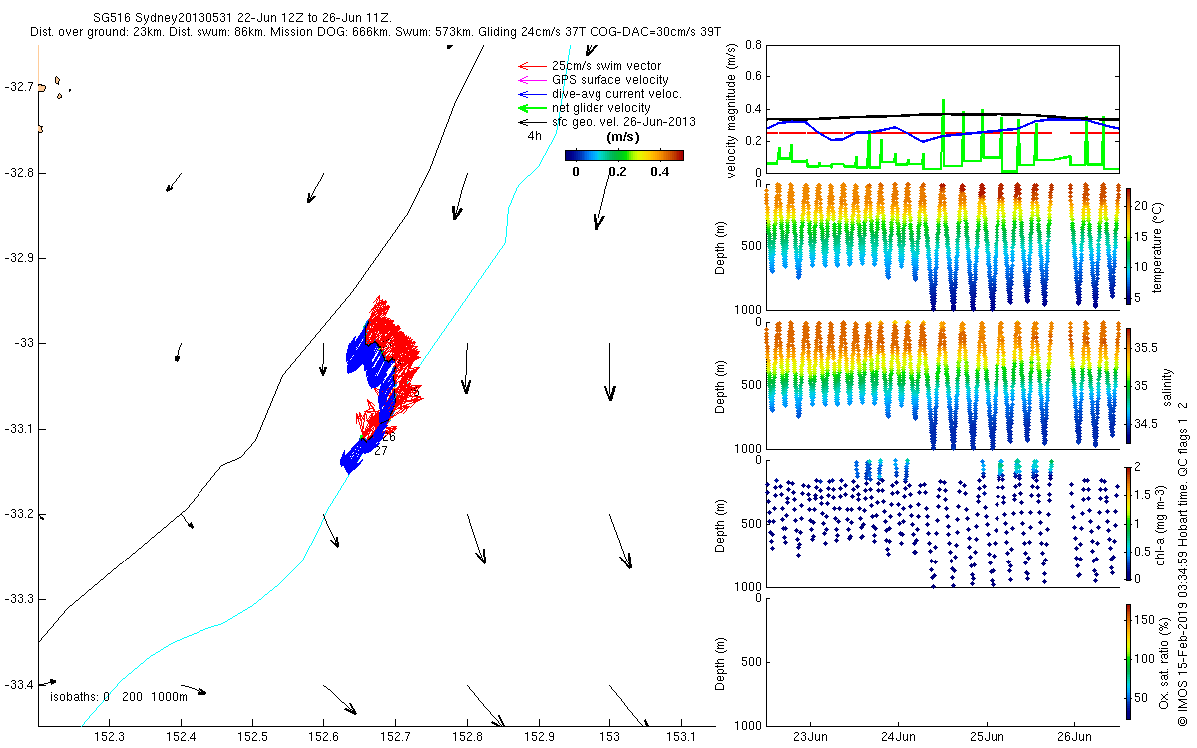
Task: Click the '150' oxygen colorbar tick
Action: [1144, 620]
